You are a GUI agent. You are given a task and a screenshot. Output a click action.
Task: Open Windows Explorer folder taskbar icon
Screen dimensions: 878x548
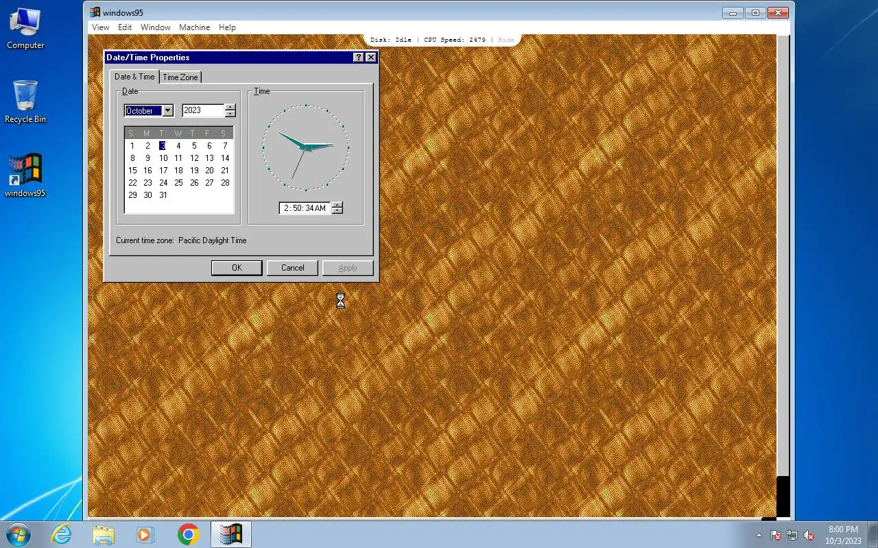point(104,534)
